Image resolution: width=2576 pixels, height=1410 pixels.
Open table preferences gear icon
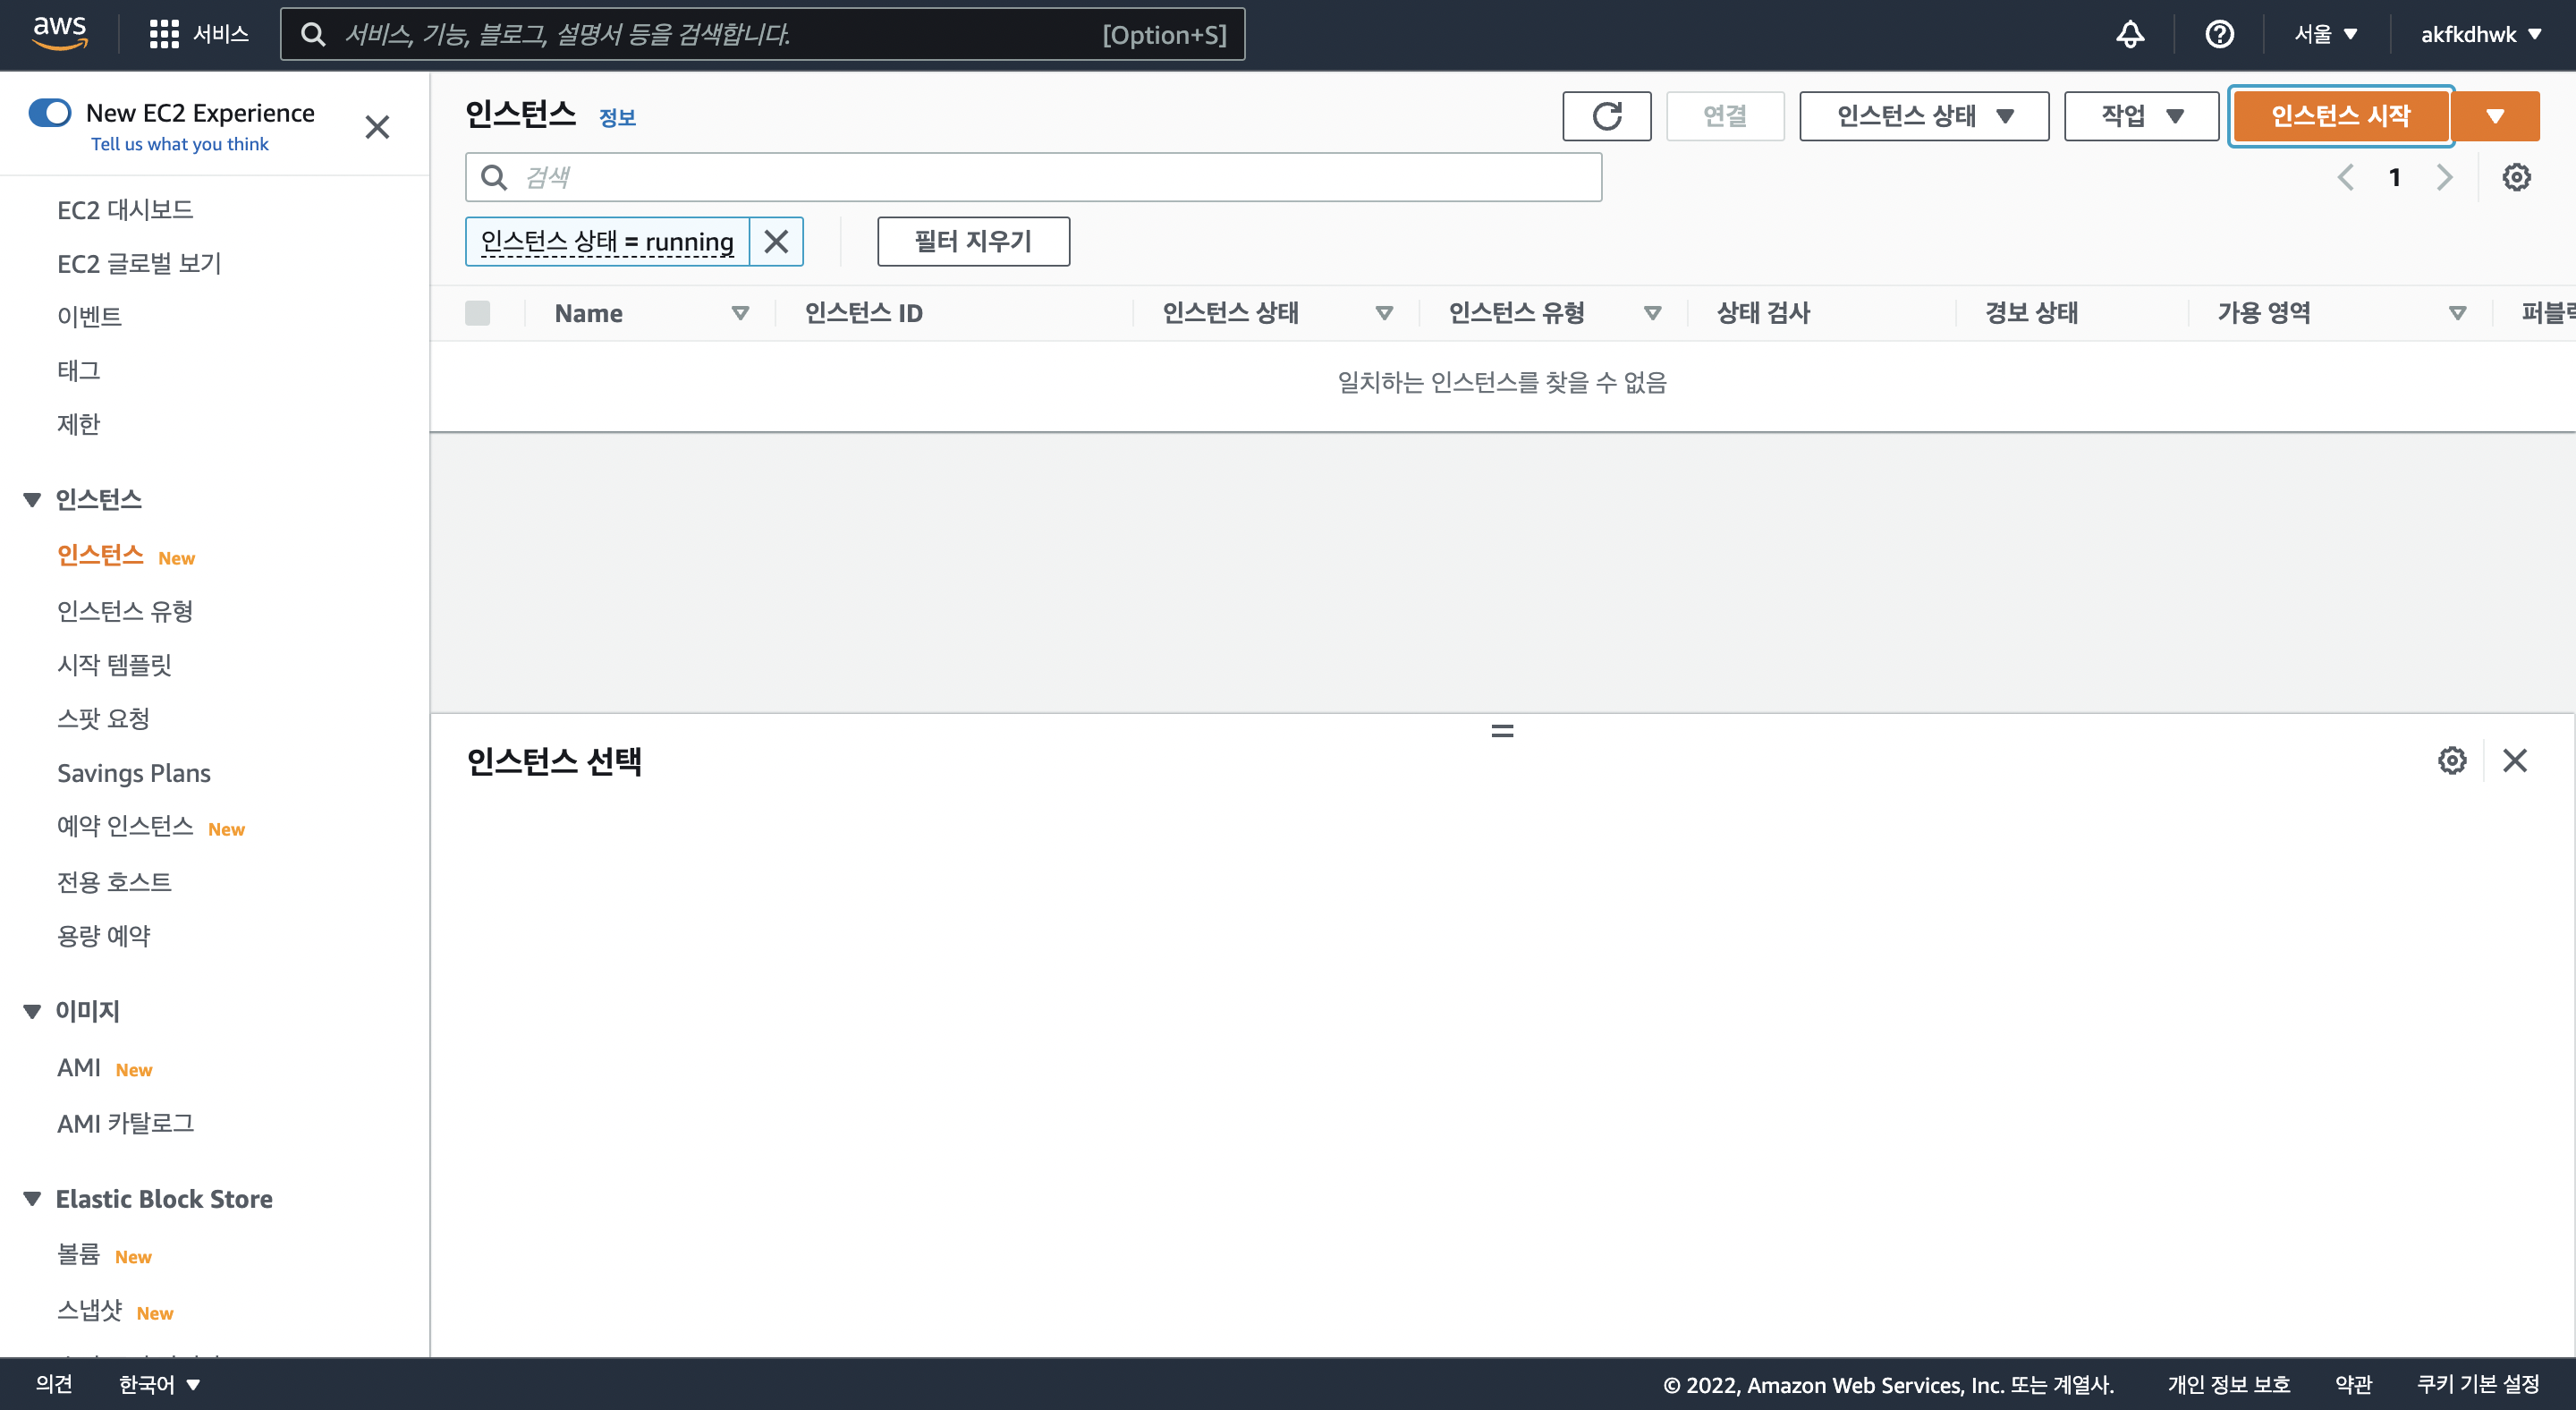coord(2516,177)
